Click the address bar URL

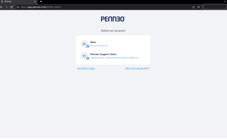coord(41,7)
